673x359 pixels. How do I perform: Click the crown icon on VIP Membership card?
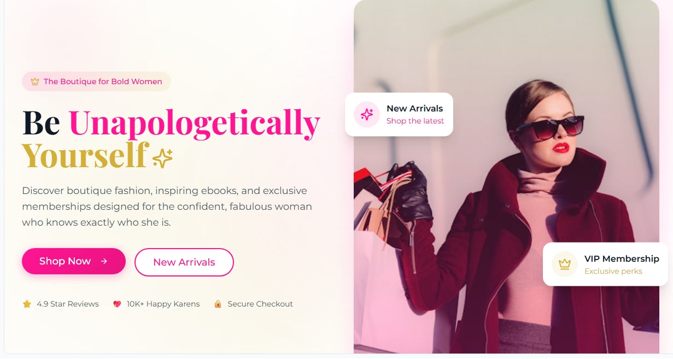point(565,264)
